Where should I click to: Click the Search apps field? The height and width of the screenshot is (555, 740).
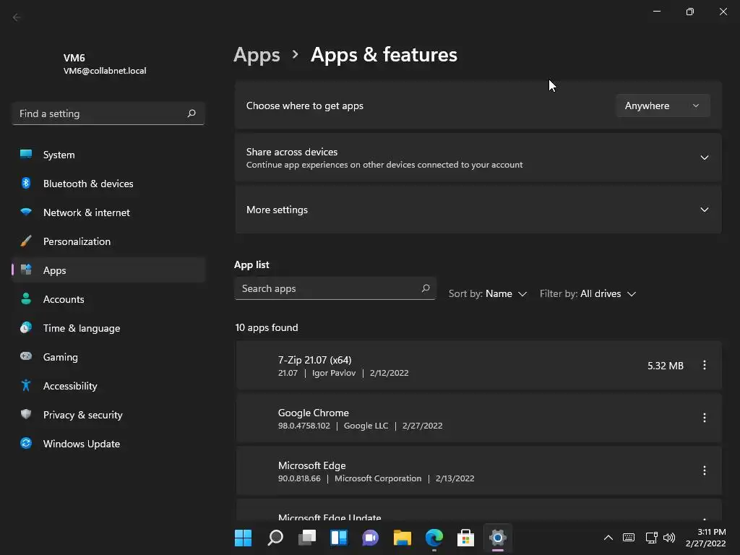[x=335, y=288]
